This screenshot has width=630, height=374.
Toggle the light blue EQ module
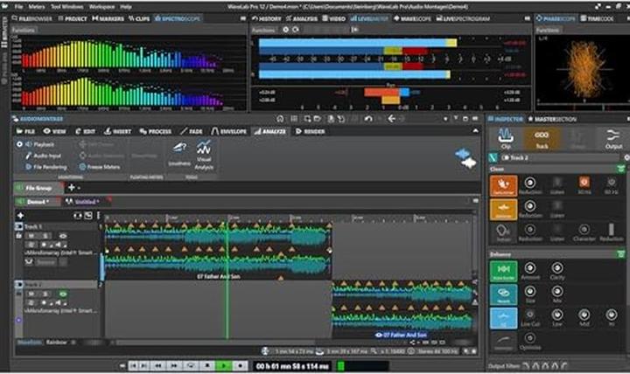click(x=503, y=317)
